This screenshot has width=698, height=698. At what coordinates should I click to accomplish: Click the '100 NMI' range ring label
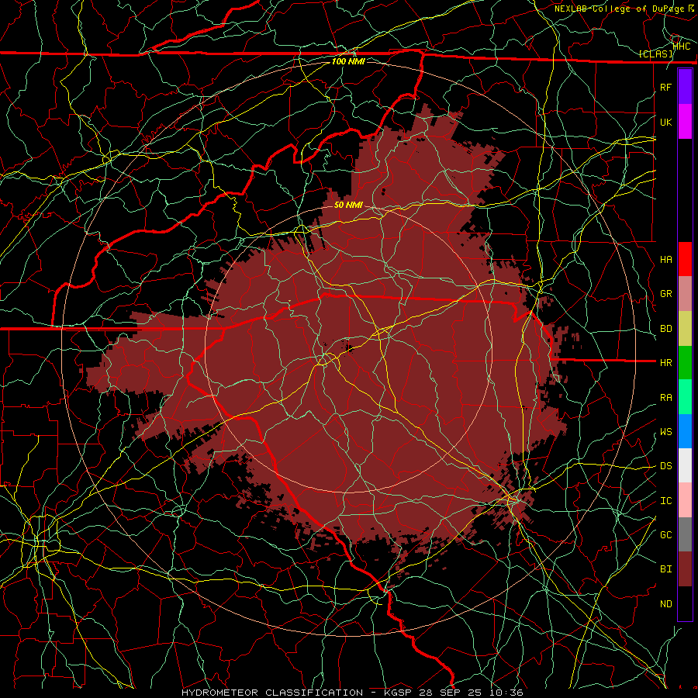348,61
